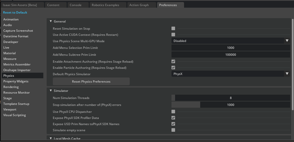Uncheck Expose PhysX SDK Profiler Data
This screenshot has height=142, width=294.
click(173, 118)
